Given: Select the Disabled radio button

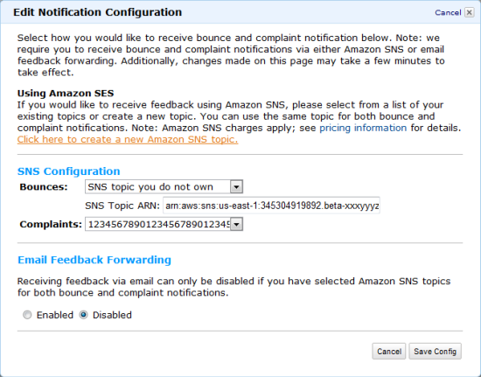Looking at the screenshot, I should (83, 315).
